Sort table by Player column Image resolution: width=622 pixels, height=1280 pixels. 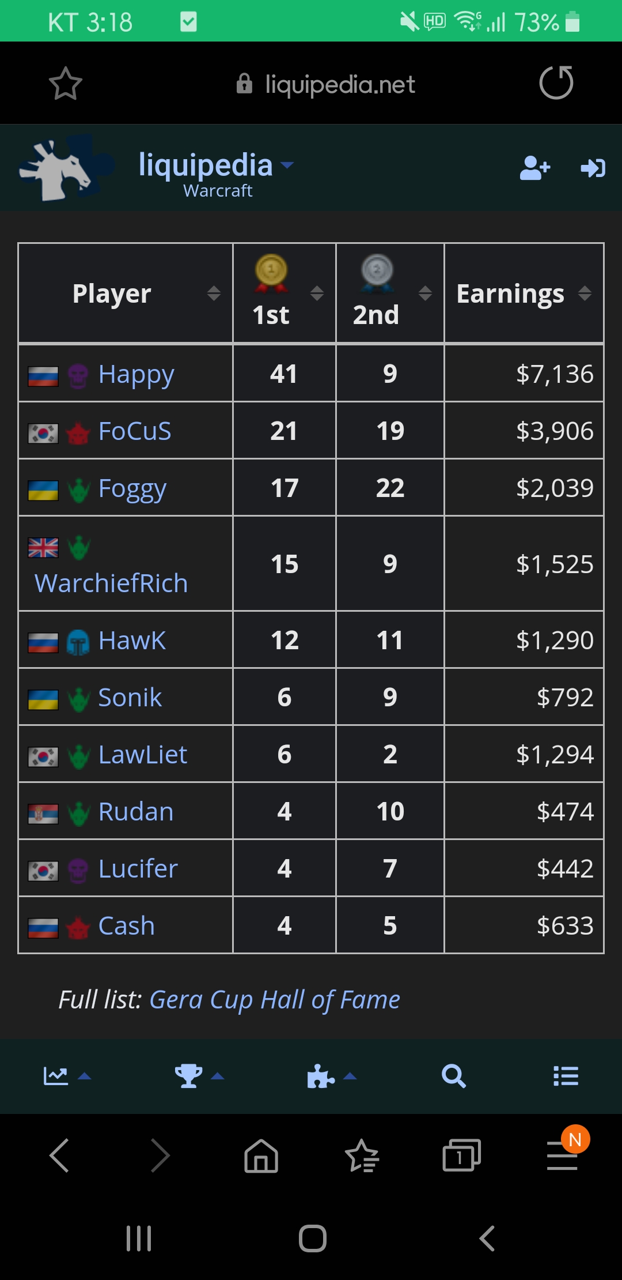214,293
